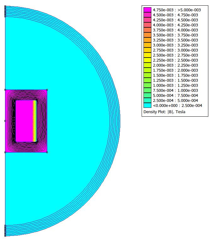Image resolution: width=214 pixels, height=244 pixels.
Task: Click the 'Density Plot: |B|, Tesla' legend title
Action: [164, 112]
